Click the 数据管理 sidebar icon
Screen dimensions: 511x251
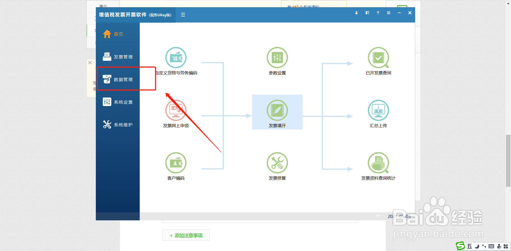(x=107, y=79)
